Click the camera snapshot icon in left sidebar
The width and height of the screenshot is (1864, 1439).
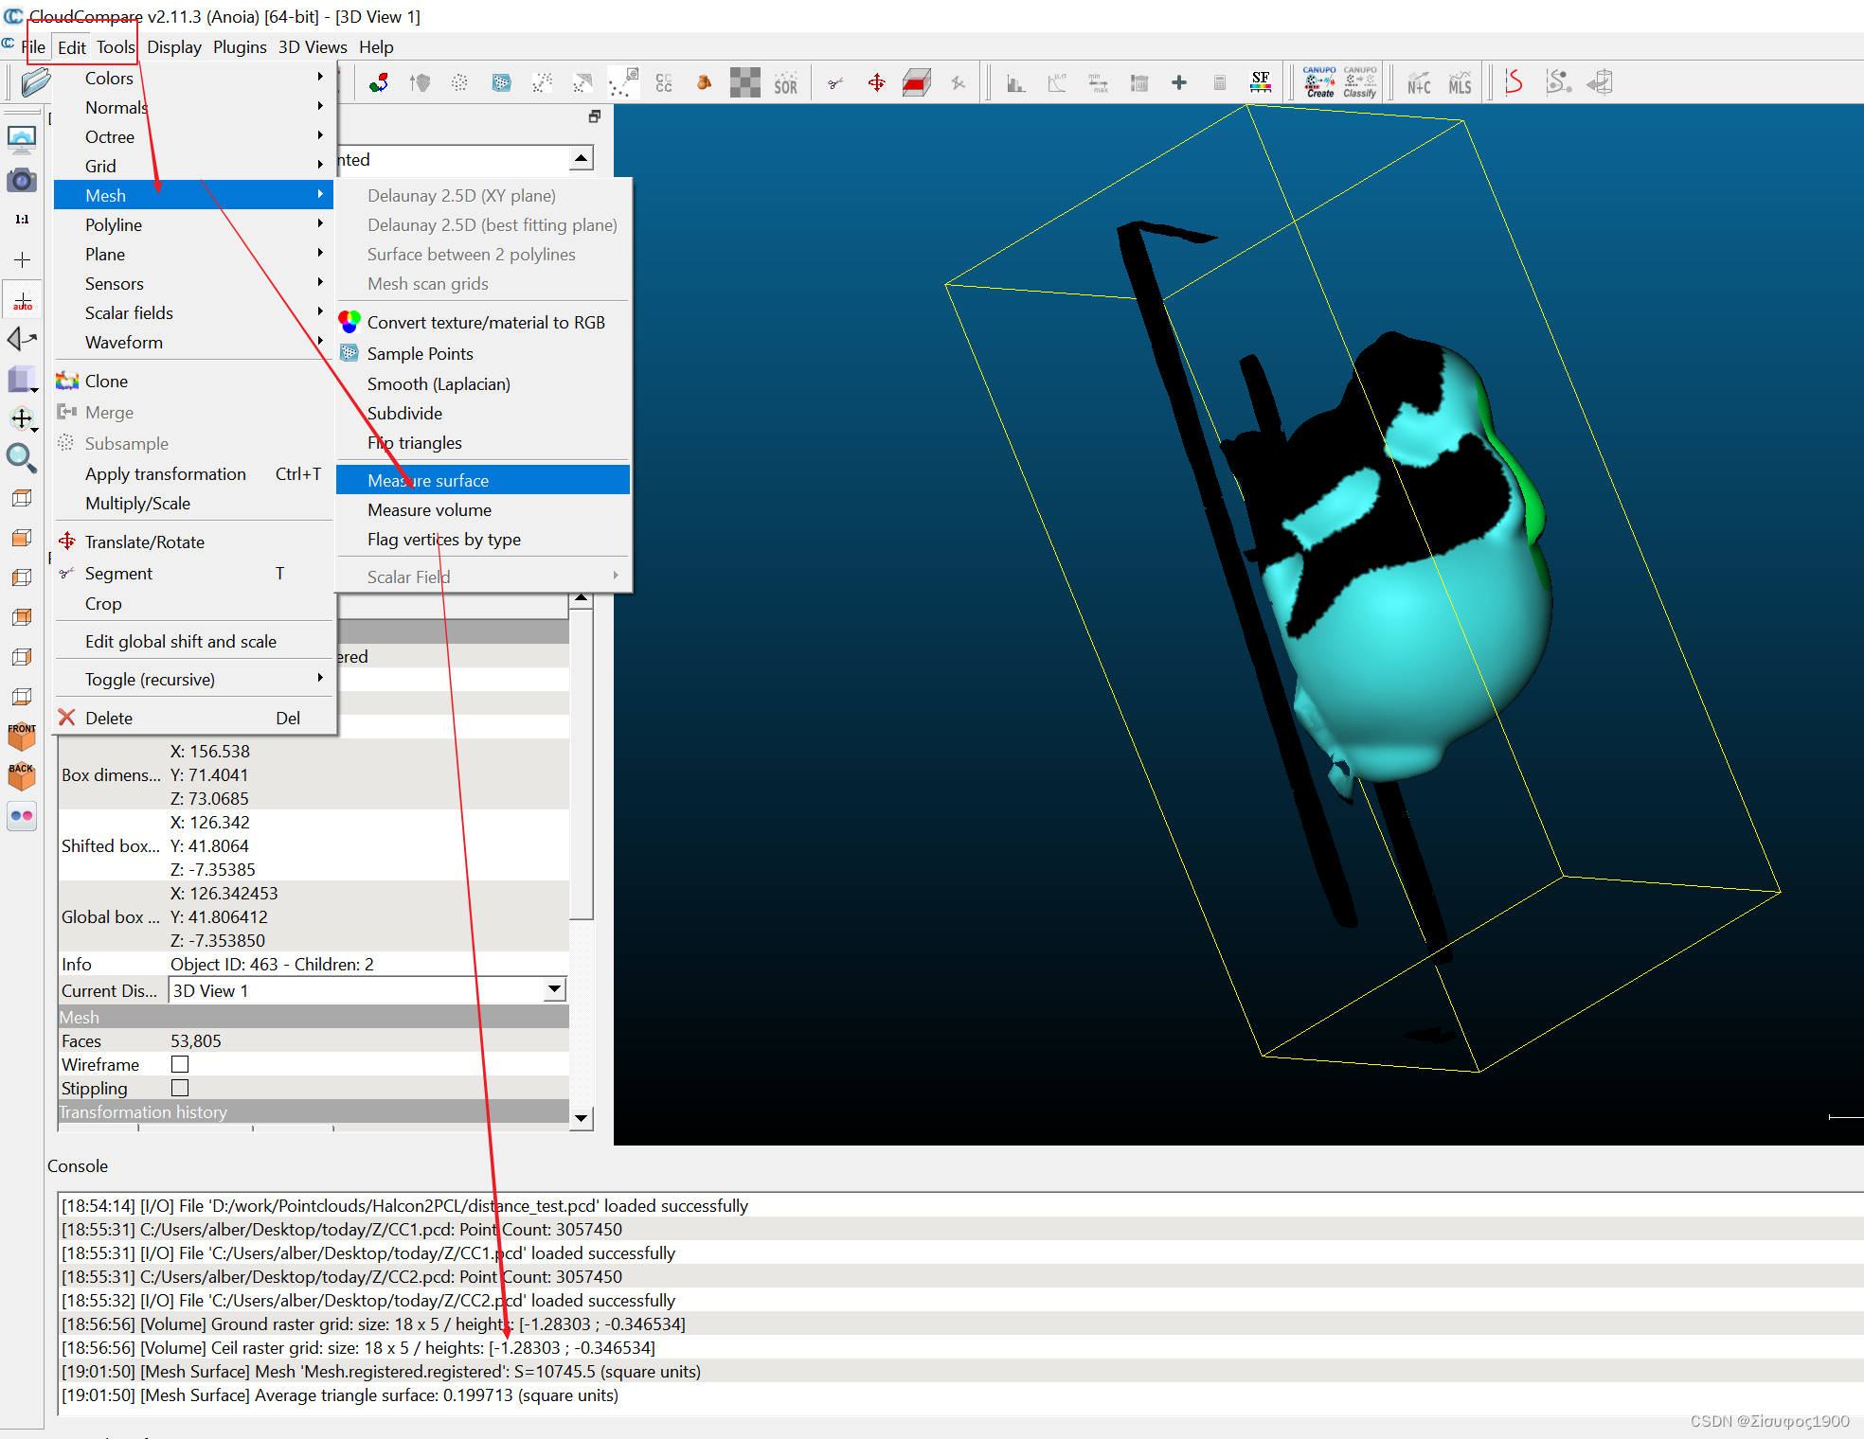click(21, 180)
